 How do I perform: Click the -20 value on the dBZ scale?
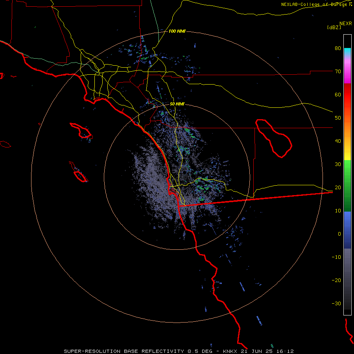[336, 280]
